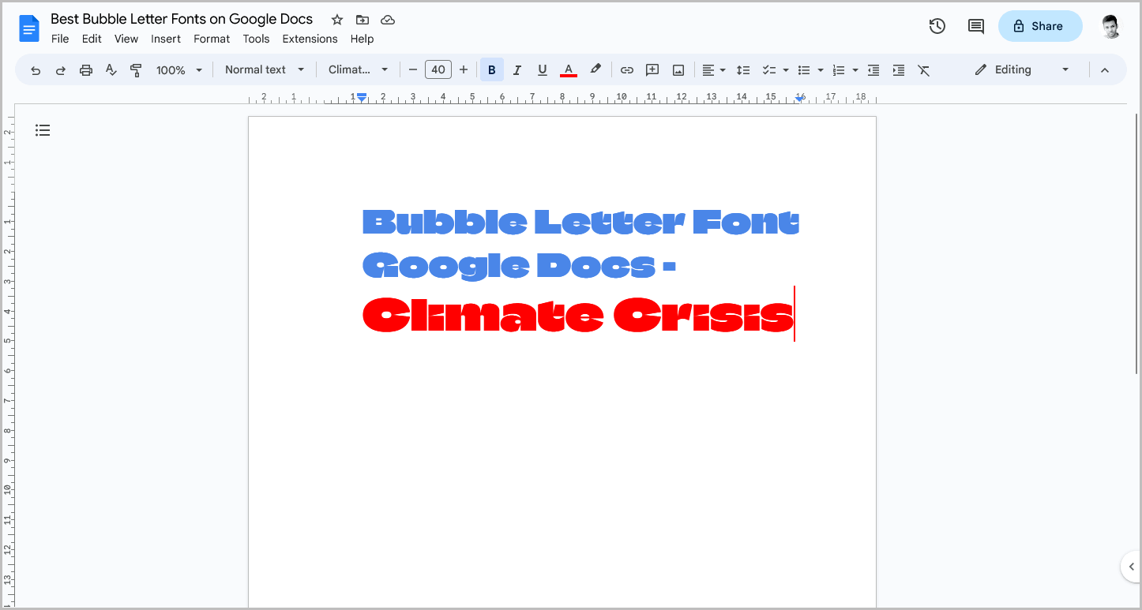Open the Format menu

(211, 39)
